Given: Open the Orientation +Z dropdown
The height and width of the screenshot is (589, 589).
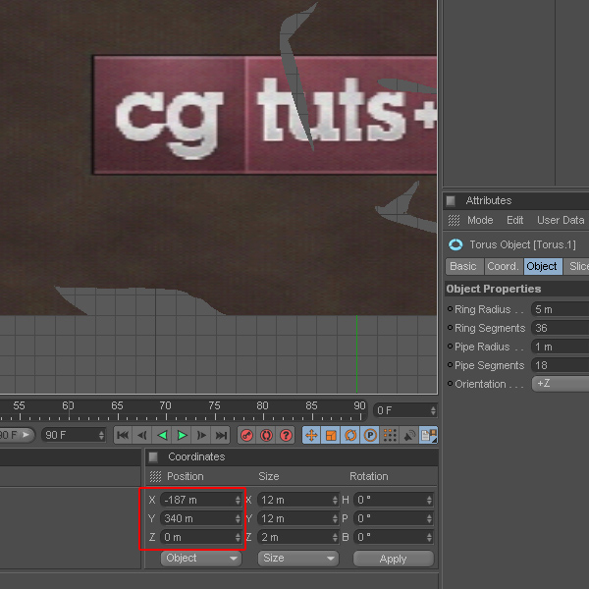Looking at the screenshot, I should (x=561, y=384).
